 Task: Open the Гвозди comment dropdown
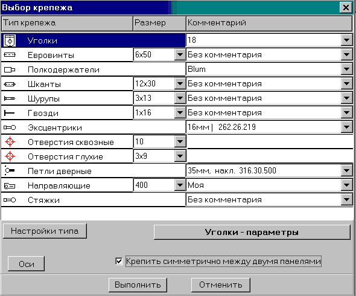click(347, 112)
